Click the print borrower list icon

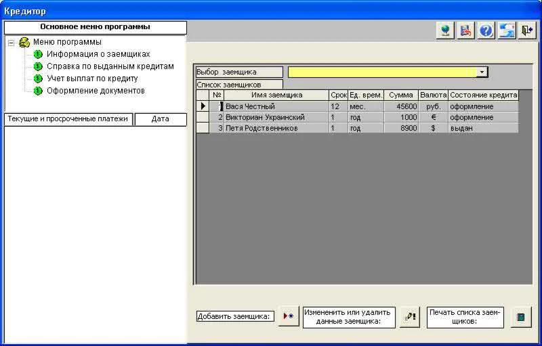tap(520, 317)
